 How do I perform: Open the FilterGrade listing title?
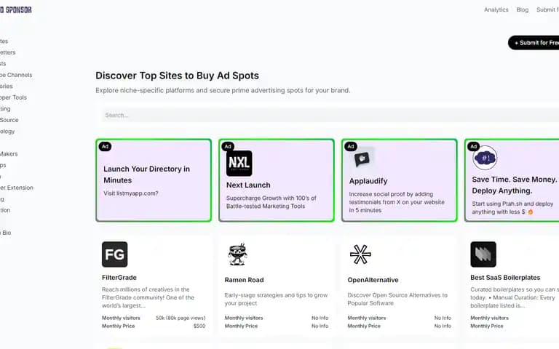[x=119, y=278]
